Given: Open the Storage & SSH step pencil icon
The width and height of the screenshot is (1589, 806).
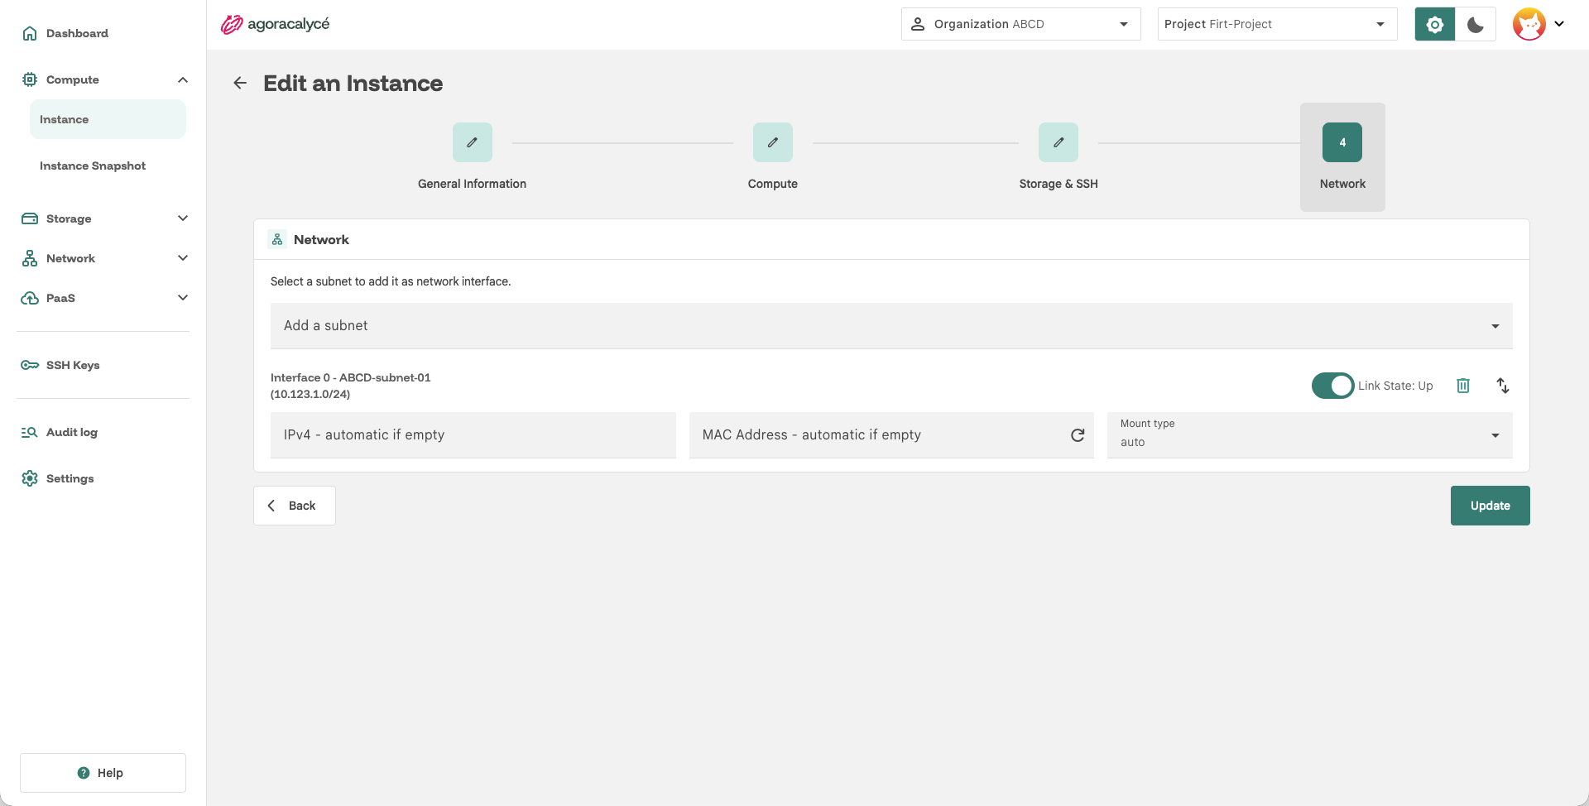Looking at the screenshot, I should [x=1059, y=142].
